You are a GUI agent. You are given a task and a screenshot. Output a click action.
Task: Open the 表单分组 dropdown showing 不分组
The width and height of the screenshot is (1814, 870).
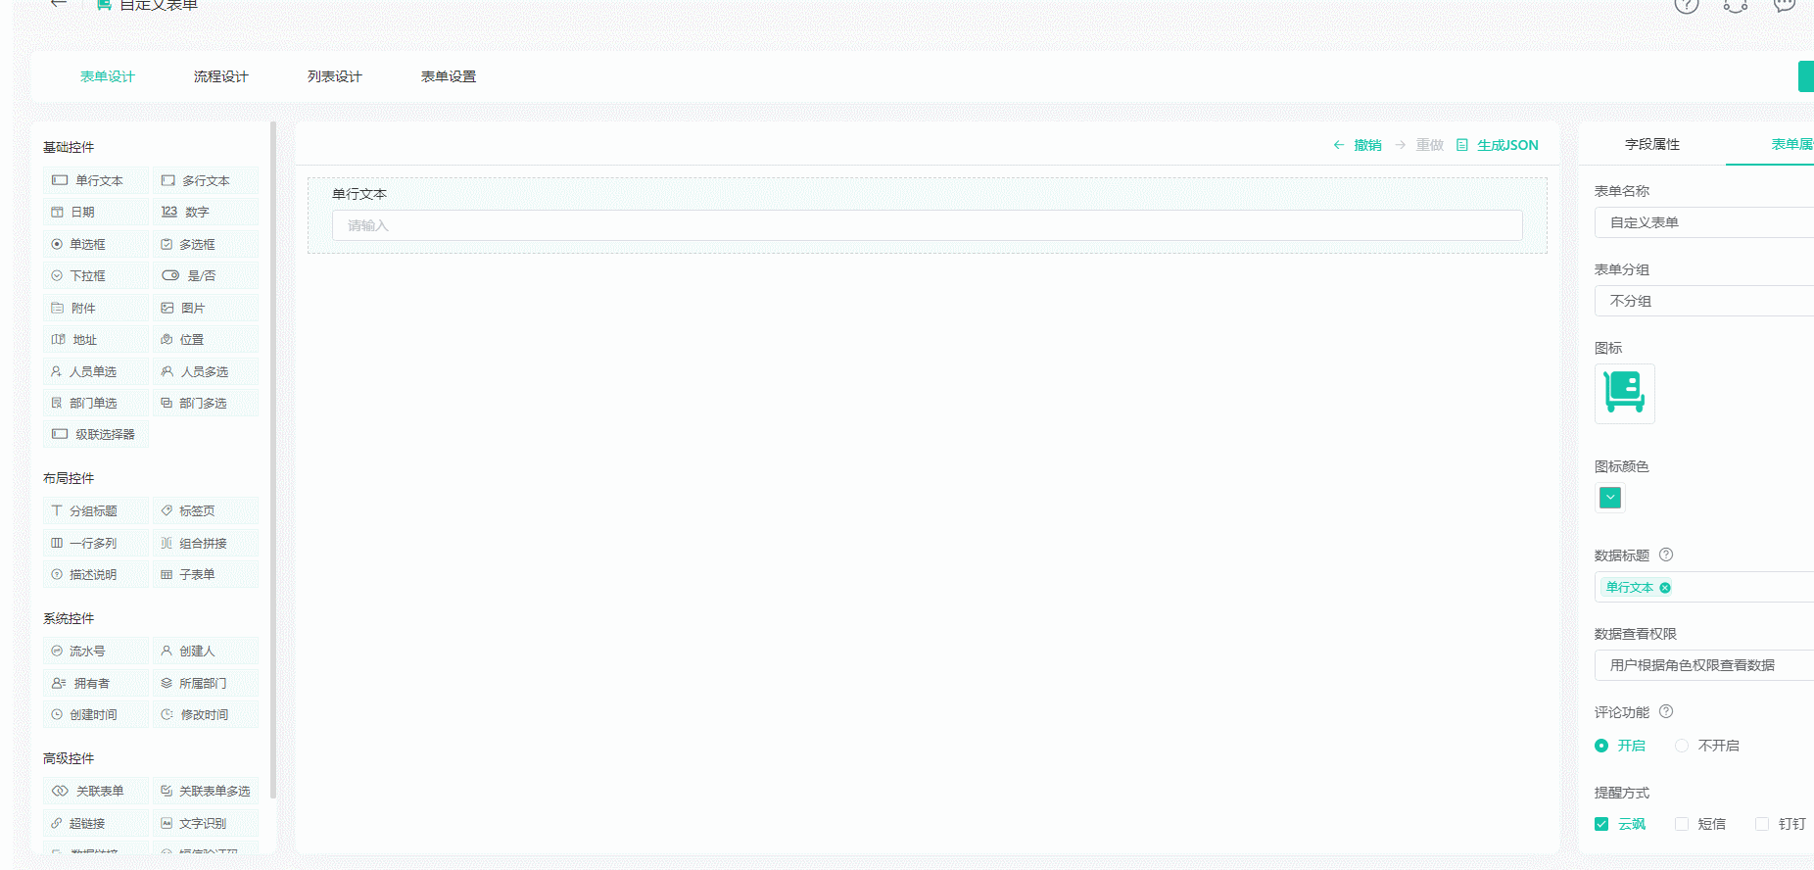(x=1704, y=301)
